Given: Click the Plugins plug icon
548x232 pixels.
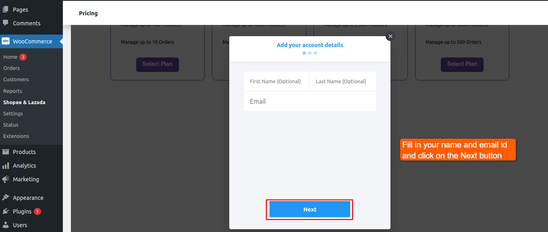Looking at the screenshot, I should click(x=6, y=211).
